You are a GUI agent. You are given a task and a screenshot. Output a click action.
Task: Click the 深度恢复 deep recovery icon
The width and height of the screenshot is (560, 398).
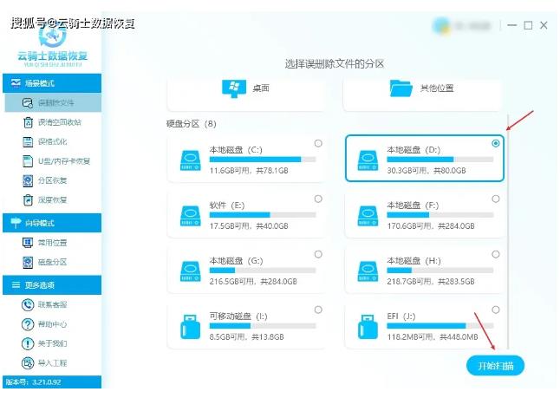[x=29, y=199]
